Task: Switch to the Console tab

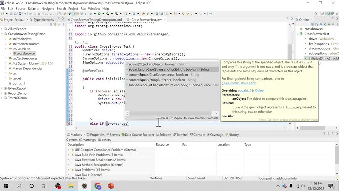Action: click(x=197, y=135)
